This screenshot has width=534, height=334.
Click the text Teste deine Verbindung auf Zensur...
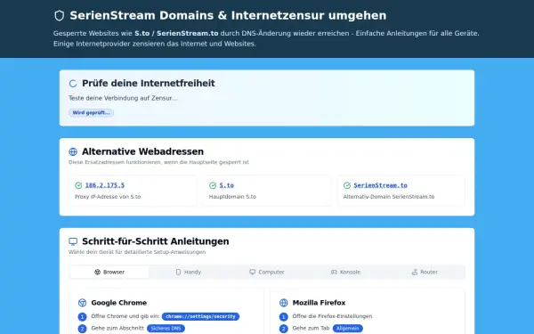tap(123, 98)
